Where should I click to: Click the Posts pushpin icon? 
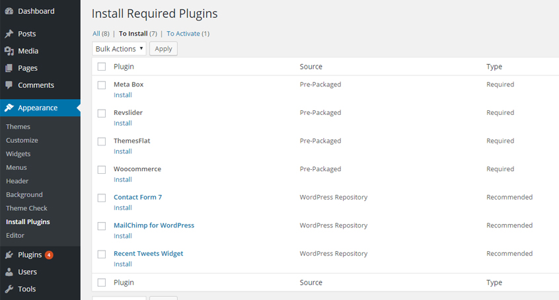pos(9,34)
